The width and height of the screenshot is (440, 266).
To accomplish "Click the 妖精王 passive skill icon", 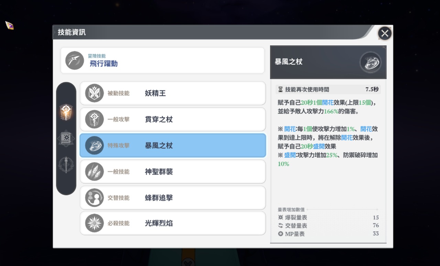I will coord(94,93).
